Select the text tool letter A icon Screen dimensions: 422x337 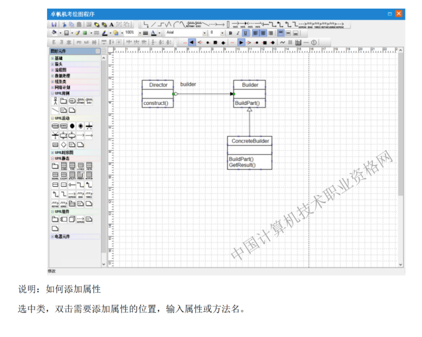coord(112,25)
